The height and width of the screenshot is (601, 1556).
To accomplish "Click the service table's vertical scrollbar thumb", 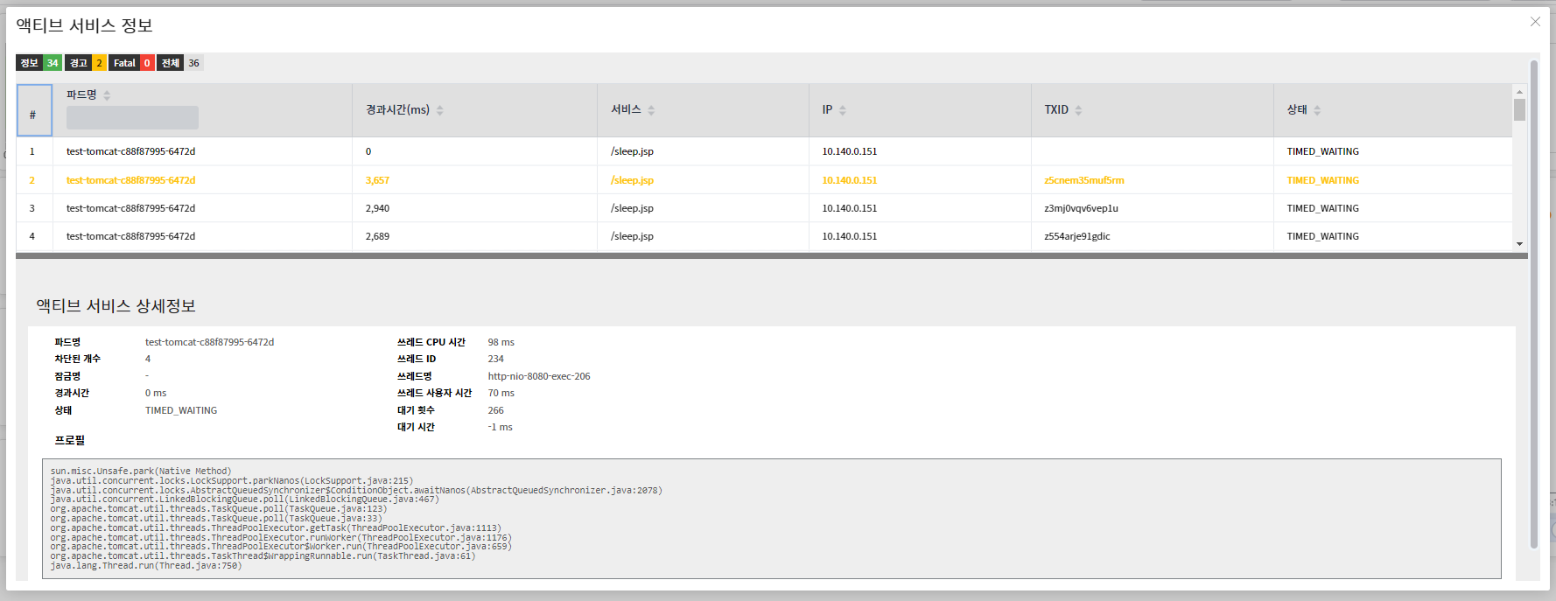I will pyautogui.click(x=1520, y=110).
